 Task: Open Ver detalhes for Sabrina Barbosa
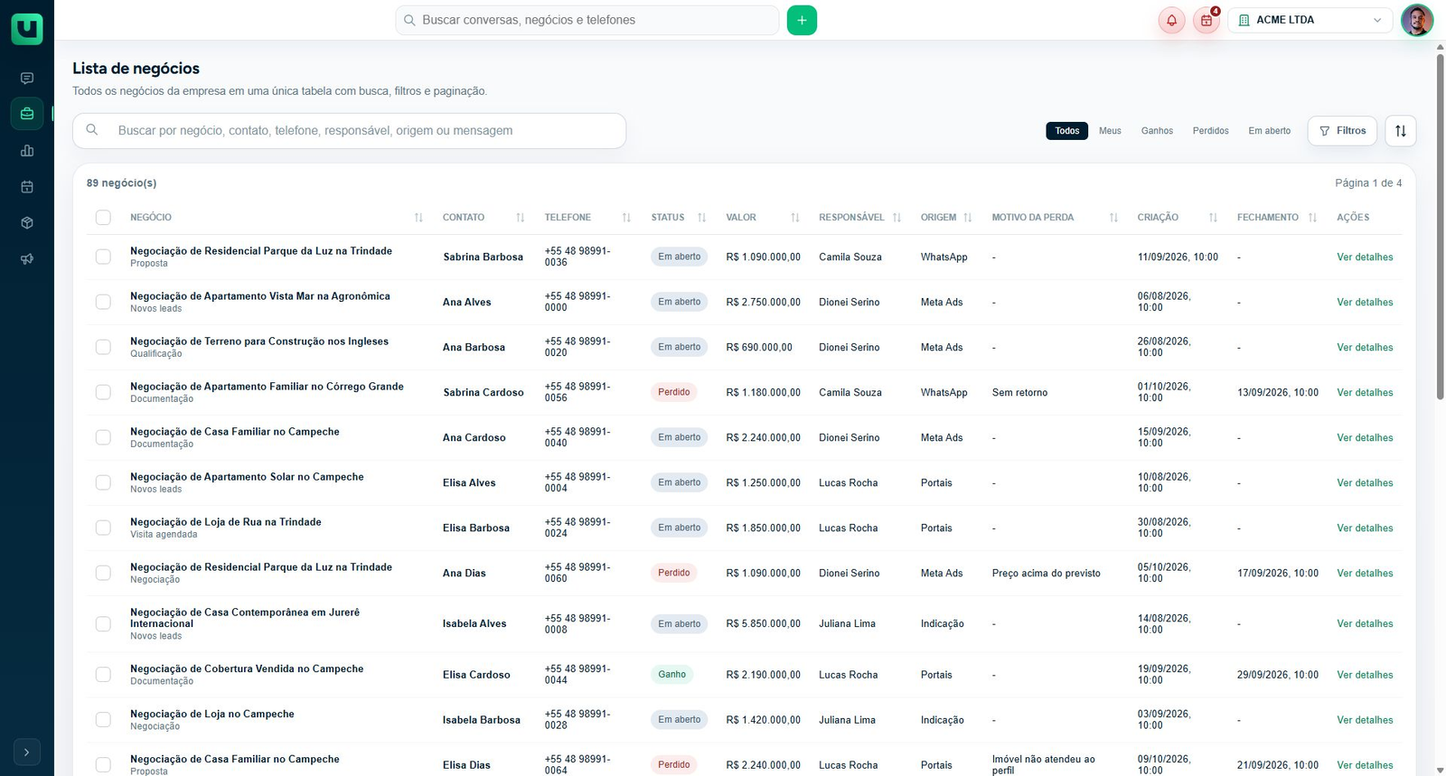pos(1365,257)
